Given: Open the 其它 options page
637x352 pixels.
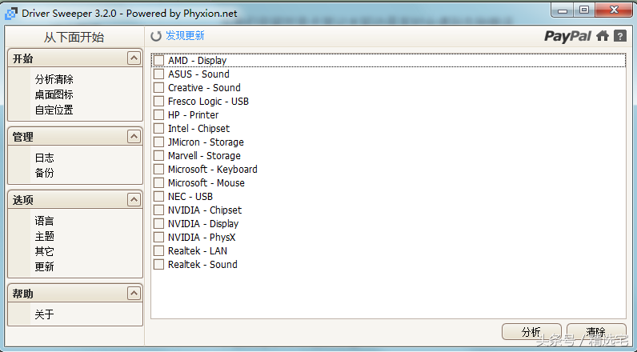Looking at the screenshot, I should pos(44,251).
